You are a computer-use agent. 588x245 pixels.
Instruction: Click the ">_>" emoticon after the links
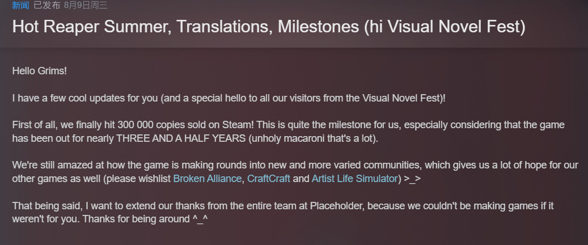coord(413,179)
